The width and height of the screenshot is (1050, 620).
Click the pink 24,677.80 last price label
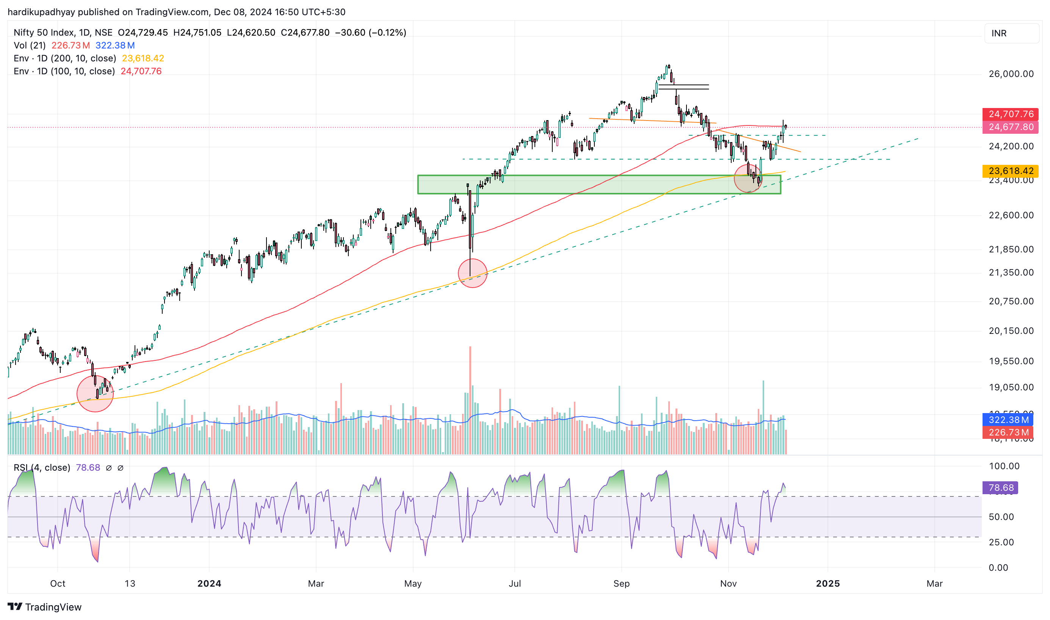tap(1010, 127)
